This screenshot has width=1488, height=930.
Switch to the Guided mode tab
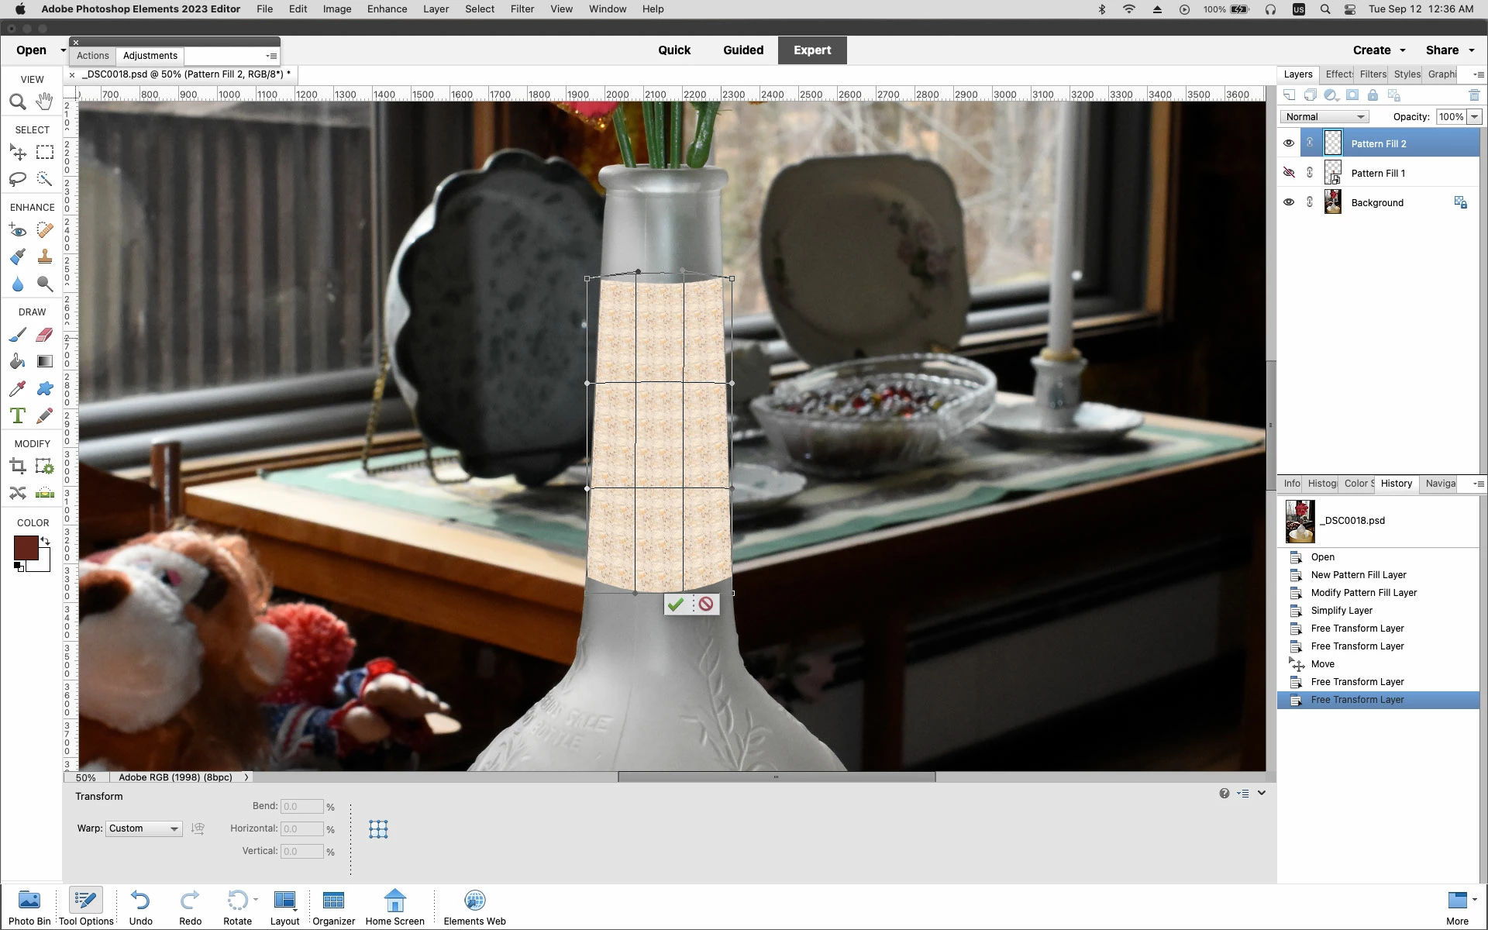(743, 50)
